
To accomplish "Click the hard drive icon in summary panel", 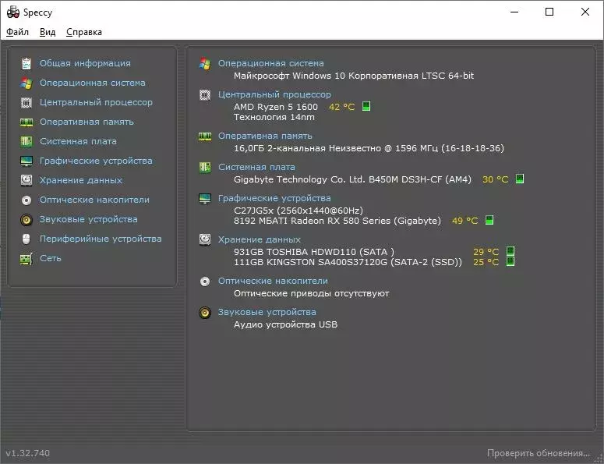I will point(205,239).
